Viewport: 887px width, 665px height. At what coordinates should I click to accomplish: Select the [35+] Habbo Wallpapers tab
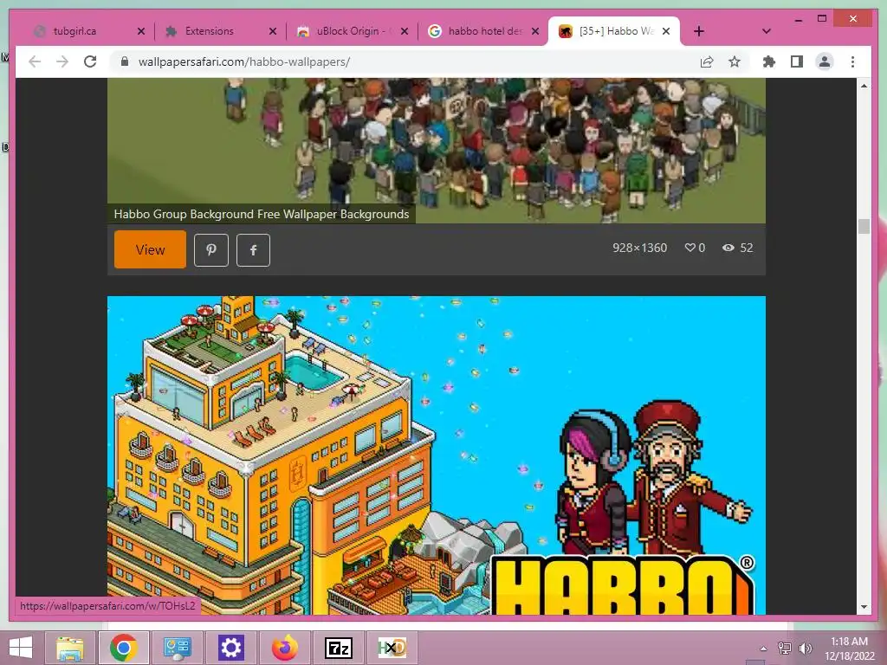pos(613,31)
